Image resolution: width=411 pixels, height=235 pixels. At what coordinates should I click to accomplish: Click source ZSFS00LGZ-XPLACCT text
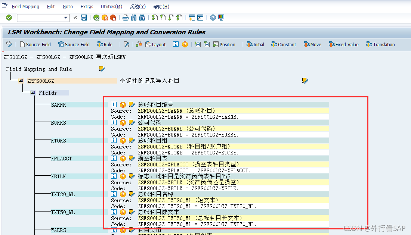pos(163,164)
